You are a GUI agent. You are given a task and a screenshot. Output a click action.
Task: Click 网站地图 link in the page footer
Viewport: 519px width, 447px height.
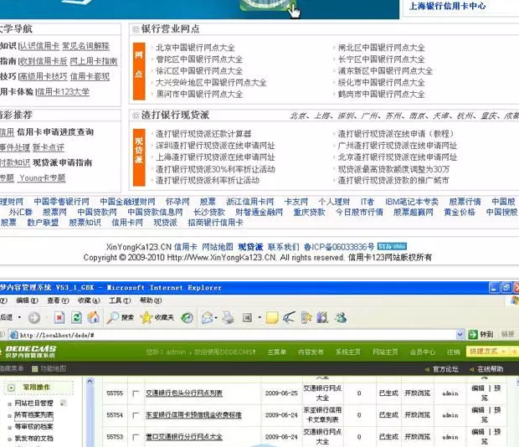[218, 247]
